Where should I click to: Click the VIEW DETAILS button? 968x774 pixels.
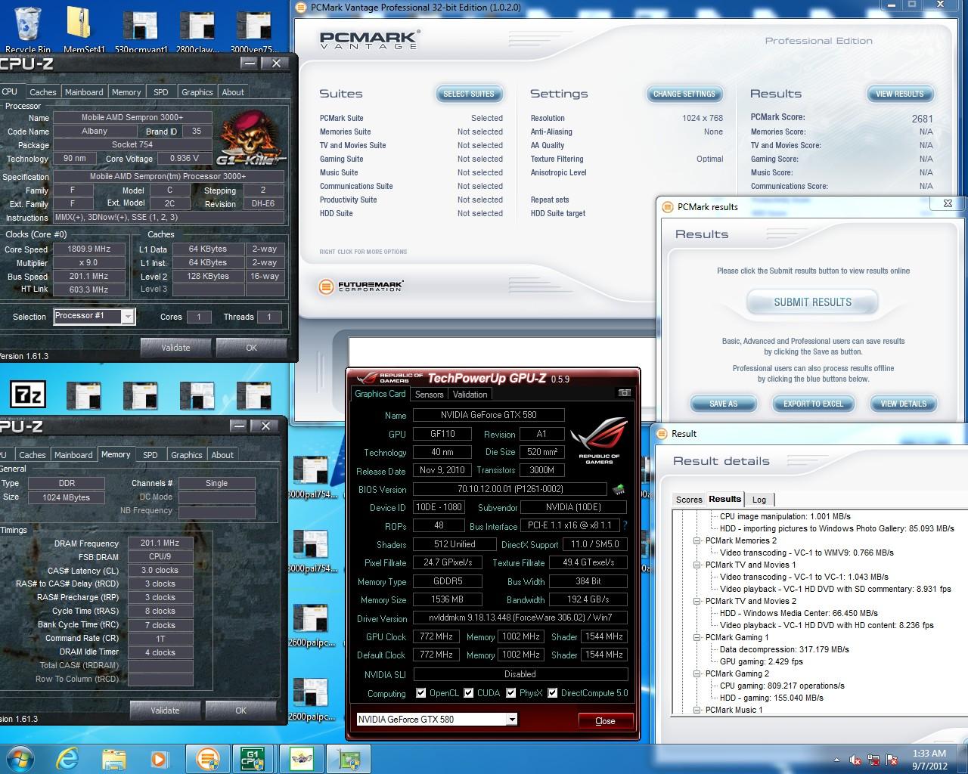tap(904, 404)
